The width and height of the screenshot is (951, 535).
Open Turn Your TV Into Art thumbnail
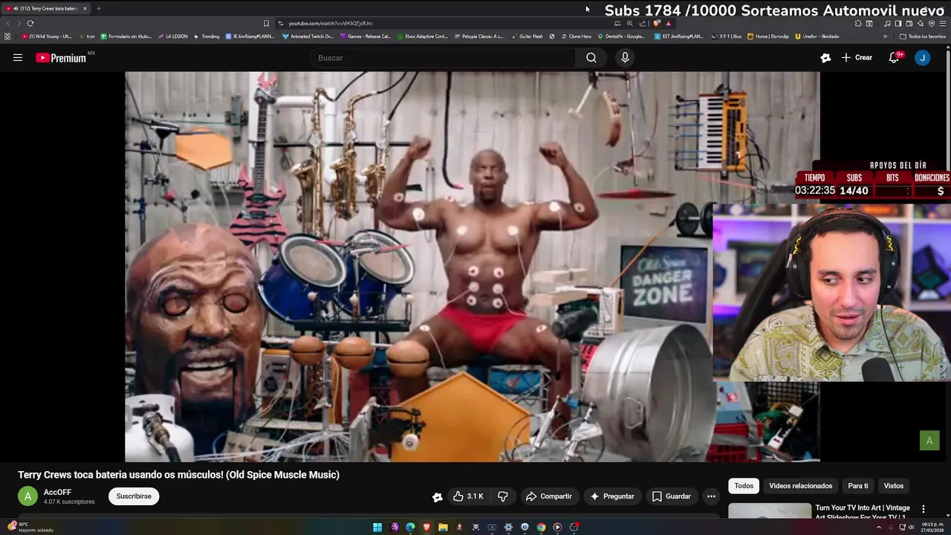point(770,510)
